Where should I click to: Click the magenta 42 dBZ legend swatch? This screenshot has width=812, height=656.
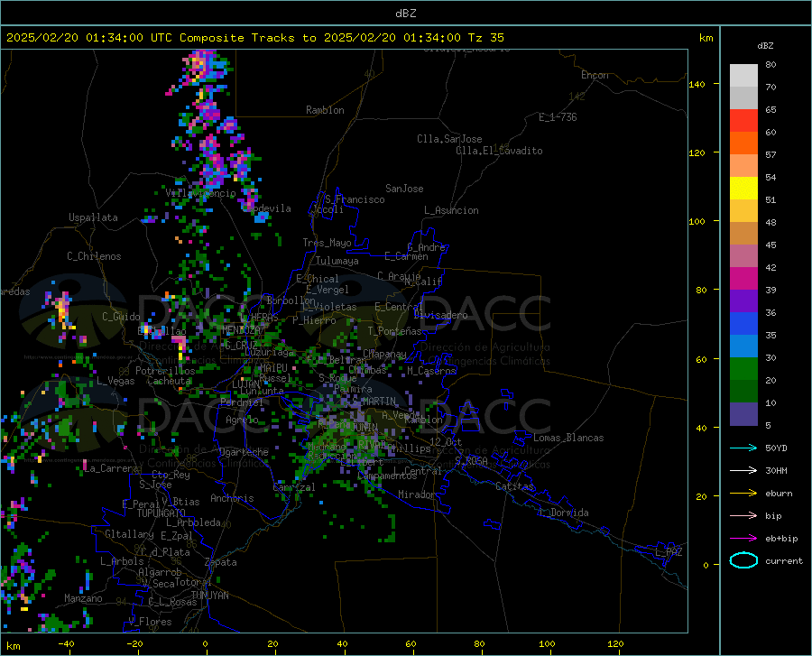[743, 279]
